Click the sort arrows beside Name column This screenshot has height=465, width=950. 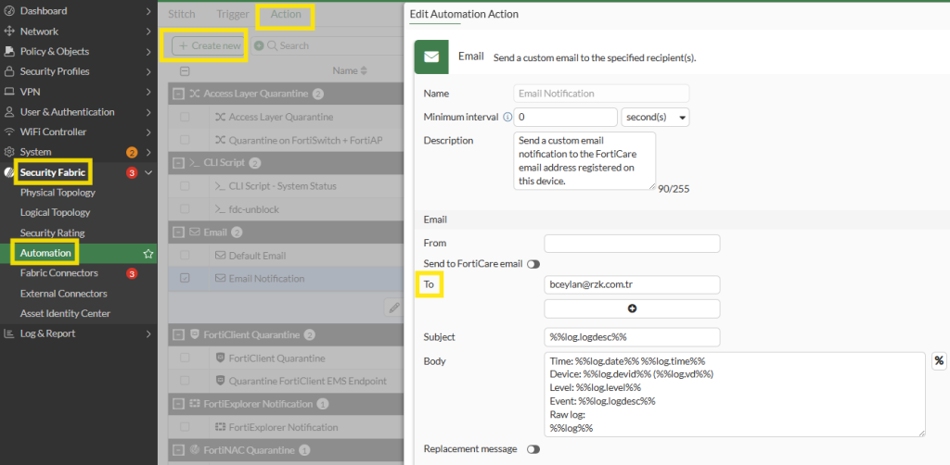pyautogui.click(x=364, y=70)
